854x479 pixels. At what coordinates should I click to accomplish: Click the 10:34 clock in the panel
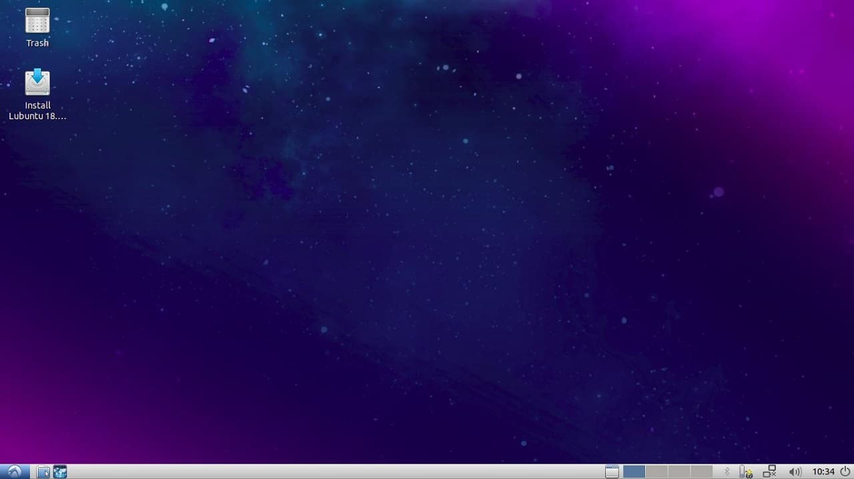[x=823, y=472]
